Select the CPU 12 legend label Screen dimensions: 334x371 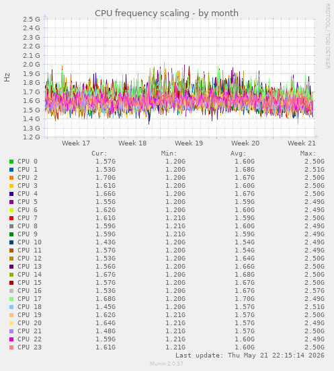[x=30, y=258]
